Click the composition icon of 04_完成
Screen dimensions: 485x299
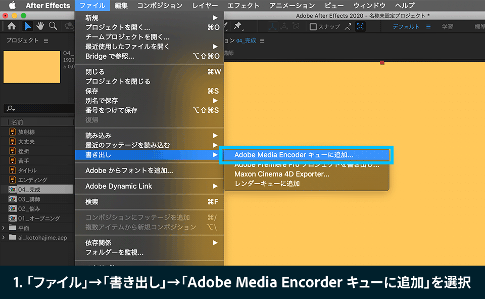[x=12, y=189]
